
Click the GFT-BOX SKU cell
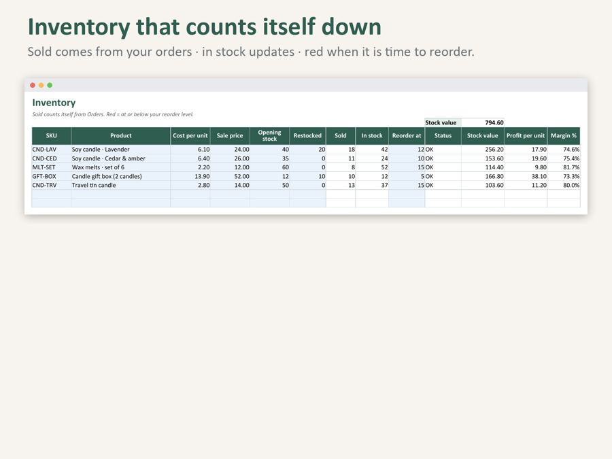[x=52, y=176]
